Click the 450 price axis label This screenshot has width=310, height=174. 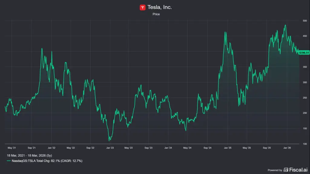tap(305, 36)
